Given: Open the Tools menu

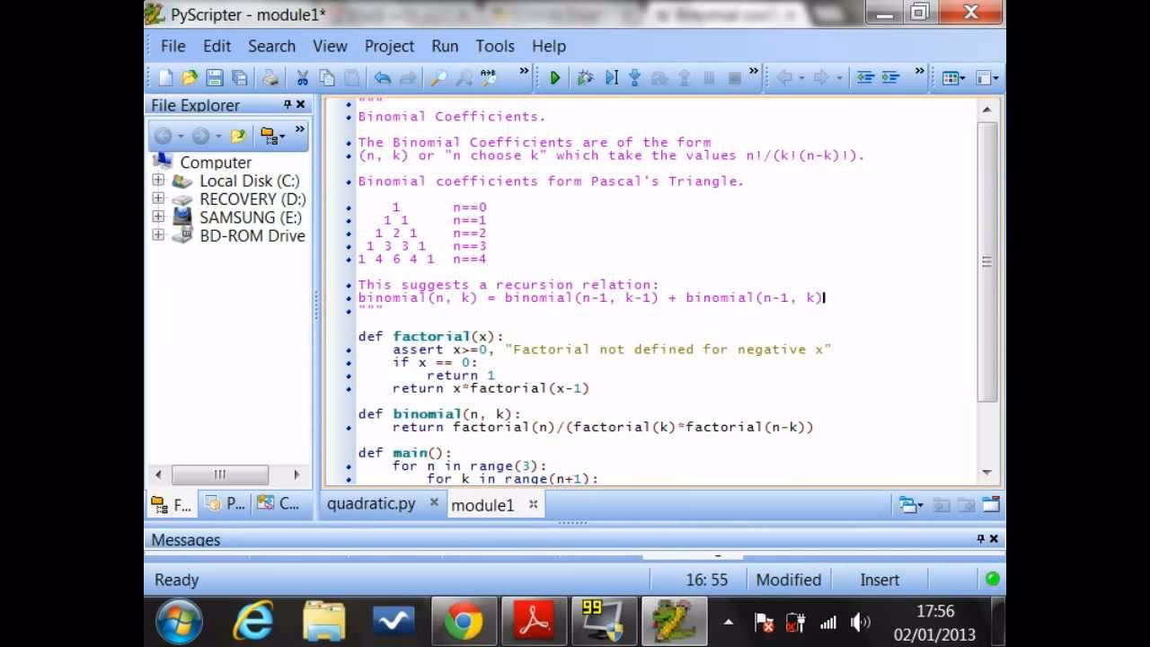Looking at the screenshot, I should tap(495, 46).
